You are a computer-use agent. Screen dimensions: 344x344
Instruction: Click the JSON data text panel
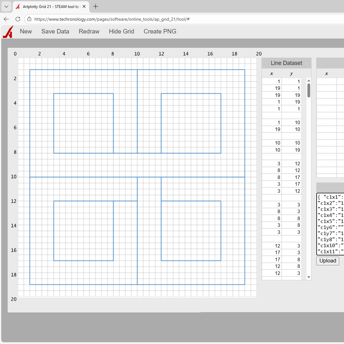click(x=330, y=223)
